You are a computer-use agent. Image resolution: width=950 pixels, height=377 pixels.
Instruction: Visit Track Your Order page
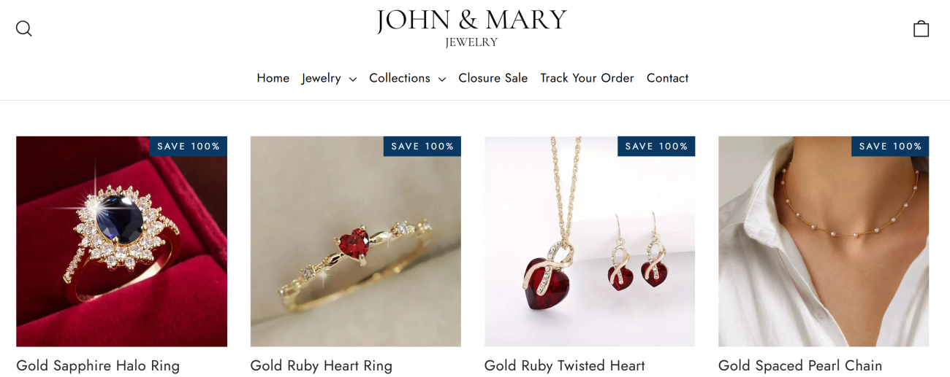587,78
